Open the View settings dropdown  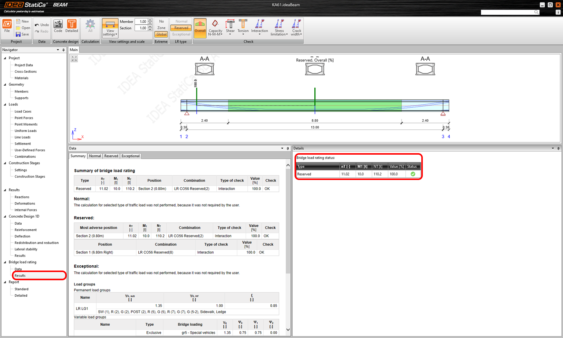110,28
